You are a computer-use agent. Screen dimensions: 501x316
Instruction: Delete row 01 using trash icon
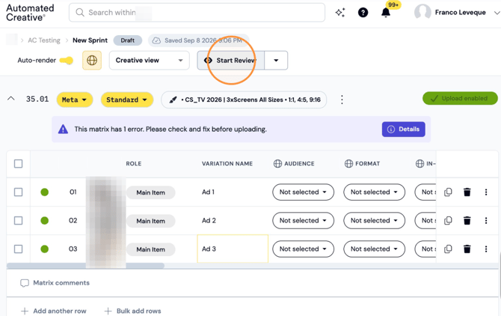pos(467,192)
